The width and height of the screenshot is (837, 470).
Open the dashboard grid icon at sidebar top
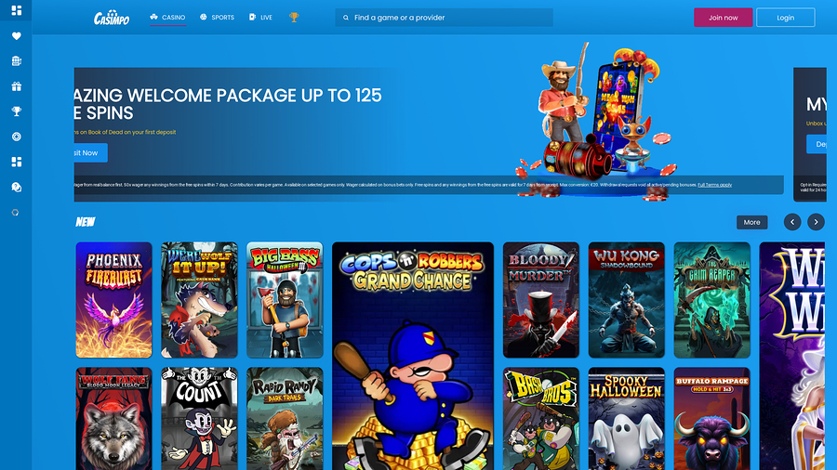tap(16, 10)
